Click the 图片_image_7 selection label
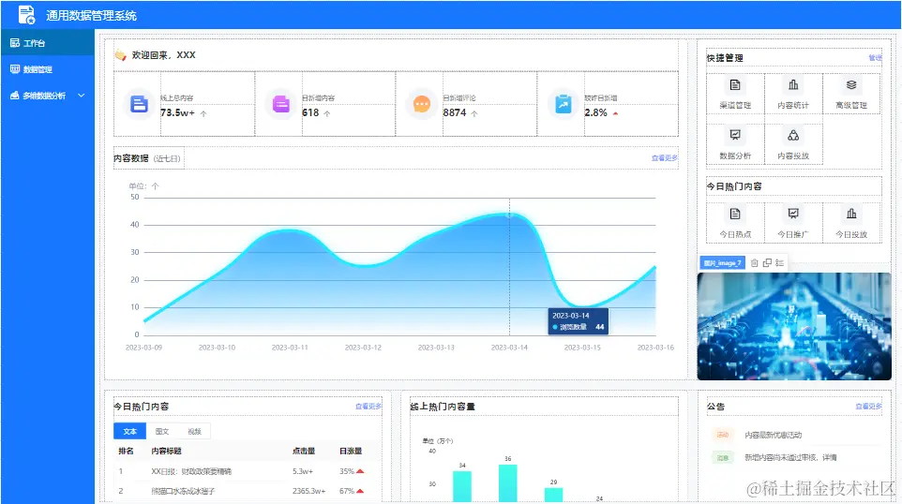Viewport: 902px width, 504px height. [723, 262]
